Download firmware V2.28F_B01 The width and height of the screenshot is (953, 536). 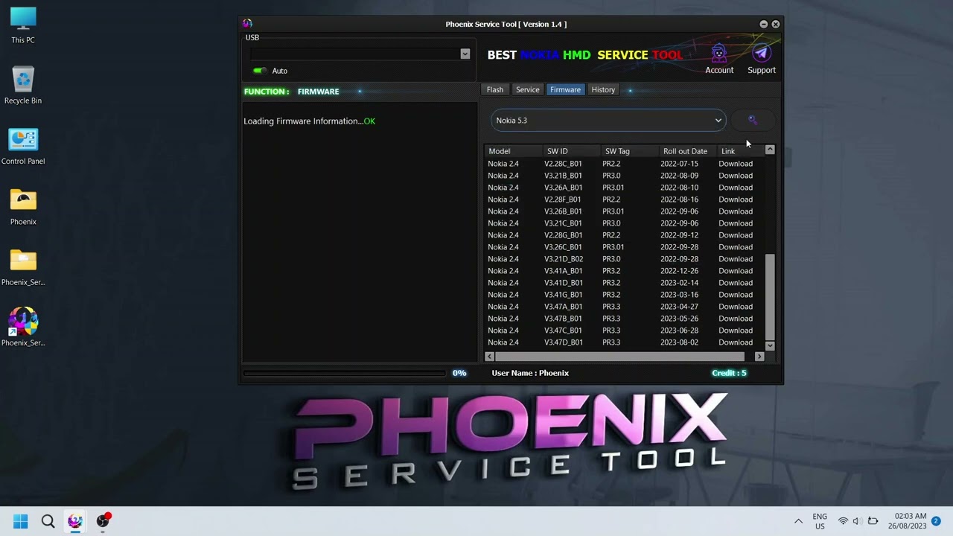[x=736, y=200]
